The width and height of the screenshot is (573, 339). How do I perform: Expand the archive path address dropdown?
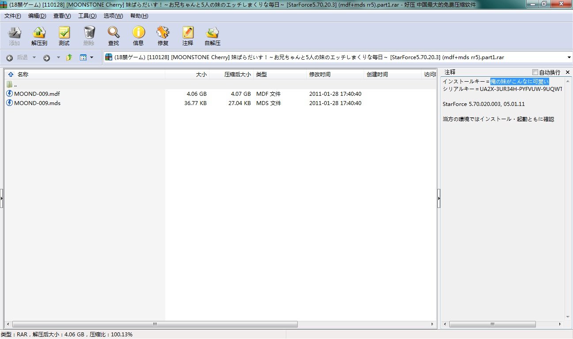tap(569, 57)
